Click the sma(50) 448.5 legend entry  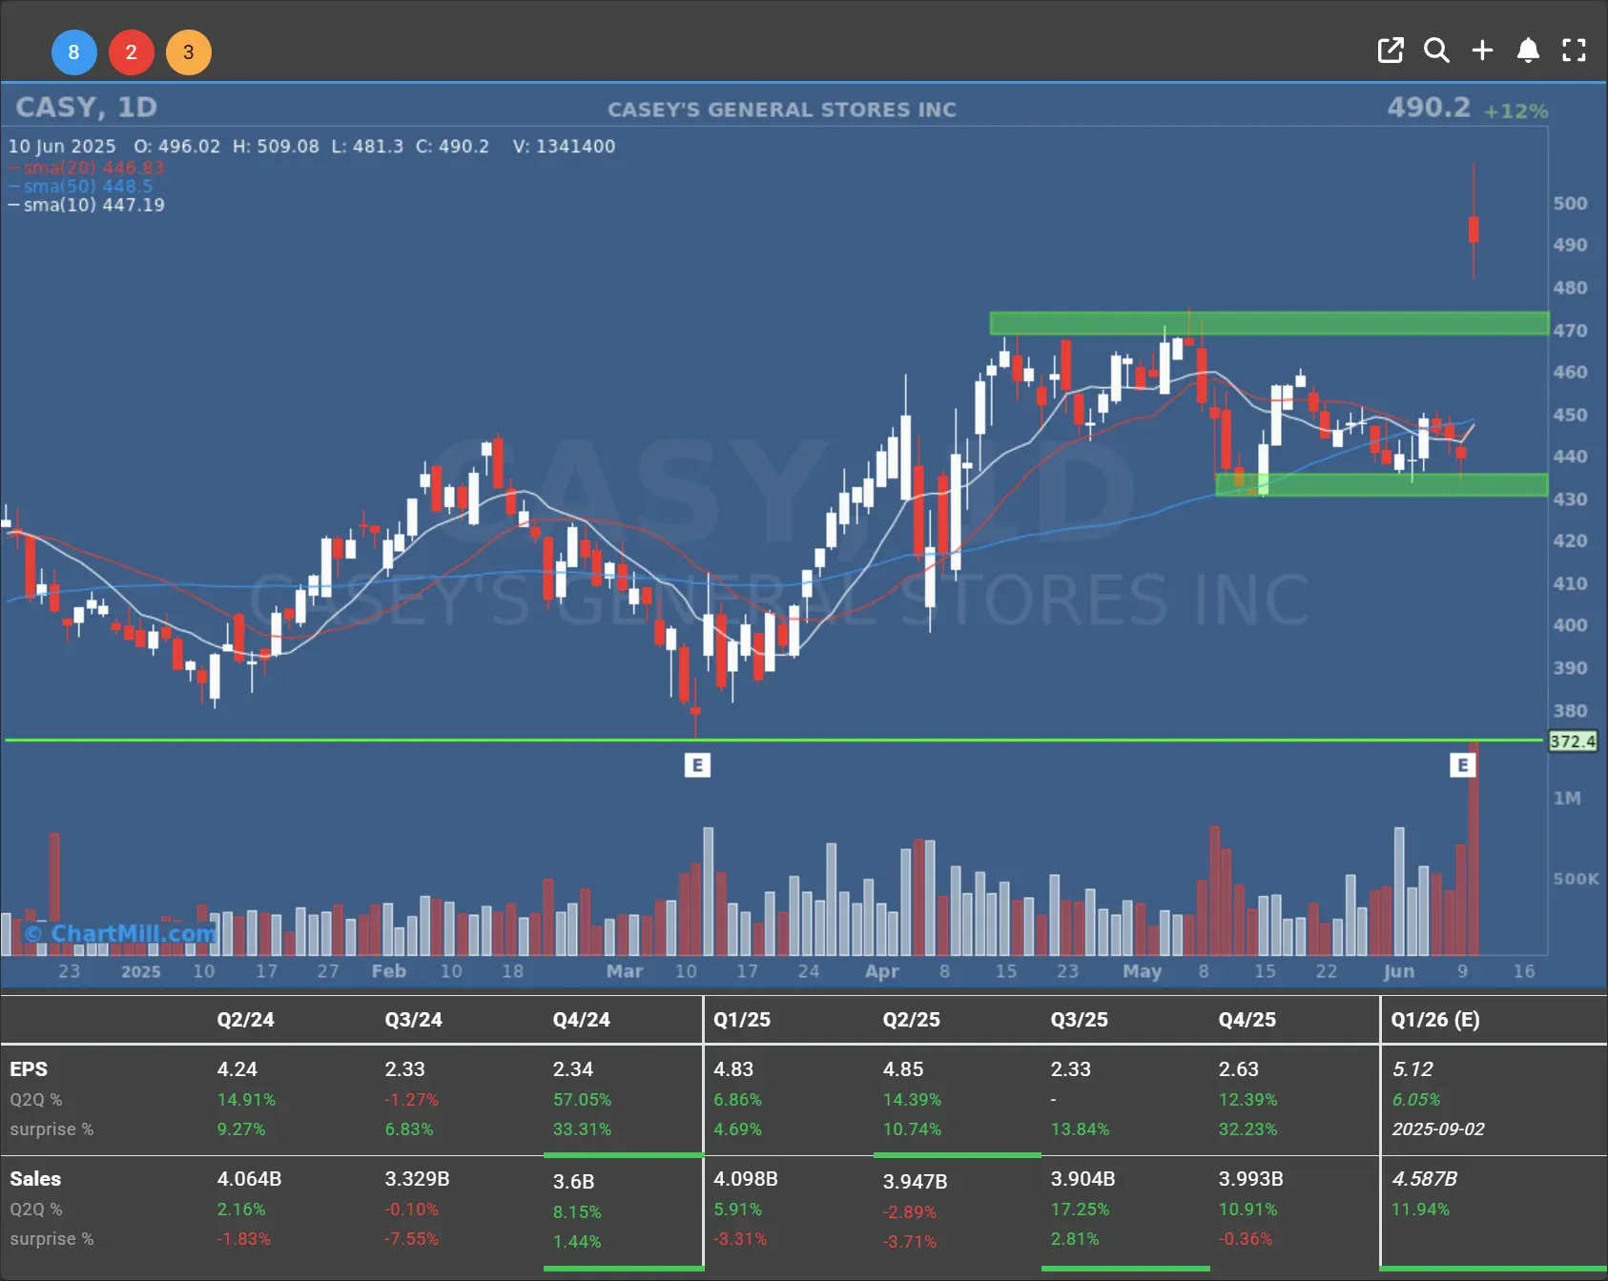coord(81,186)
